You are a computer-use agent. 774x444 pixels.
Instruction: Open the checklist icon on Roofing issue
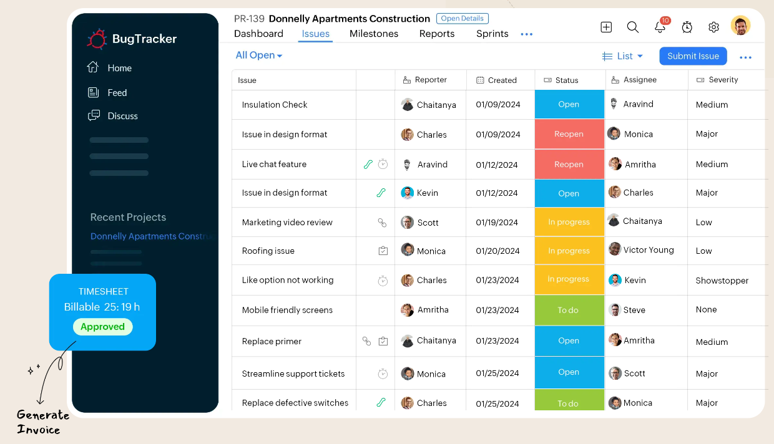point(383,251)
